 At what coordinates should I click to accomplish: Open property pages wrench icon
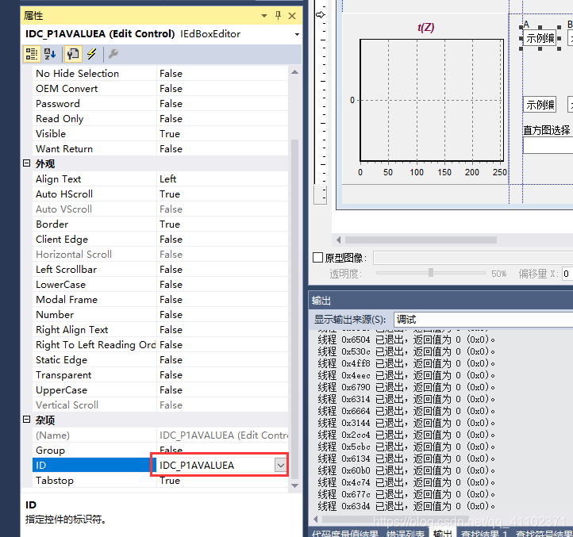pos(113,54)
